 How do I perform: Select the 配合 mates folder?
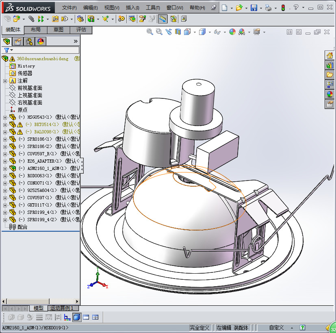tap(22, 227)
